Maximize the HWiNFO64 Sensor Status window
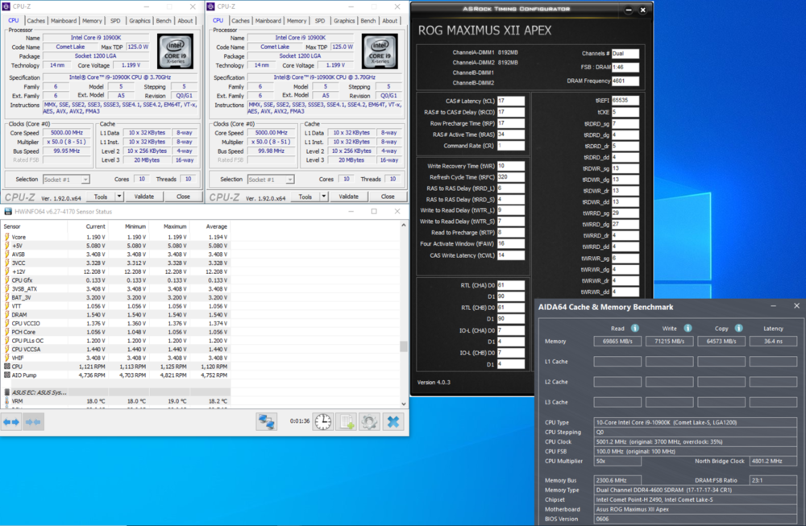806x526 pixels. click(x=374, y=212)
